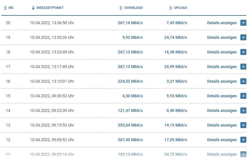
Task: Sort measurements by Messzeitpunkt
Action: click(33, 8)
